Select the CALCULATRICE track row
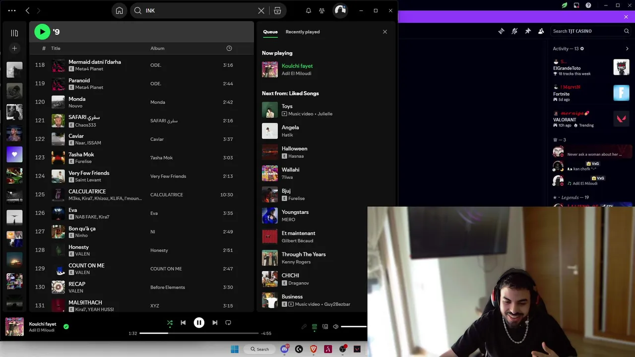Screen dimensions: 635x357 (141, 194)
